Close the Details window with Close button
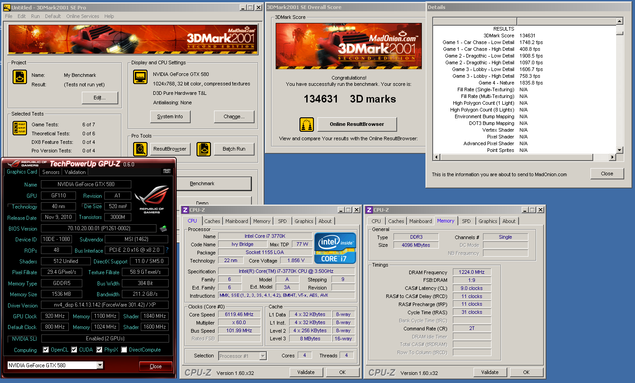 click(x=607, y=174)
